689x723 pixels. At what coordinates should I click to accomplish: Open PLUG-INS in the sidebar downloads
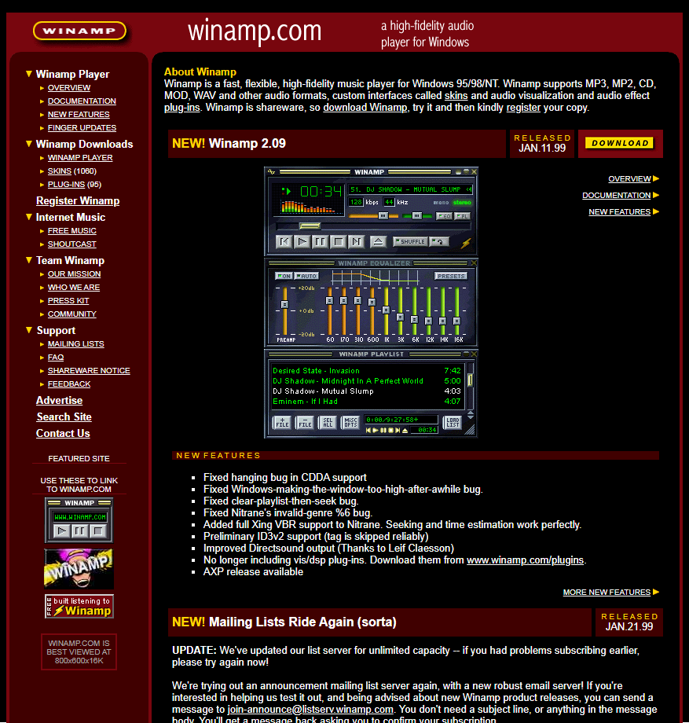coord(66,185)
